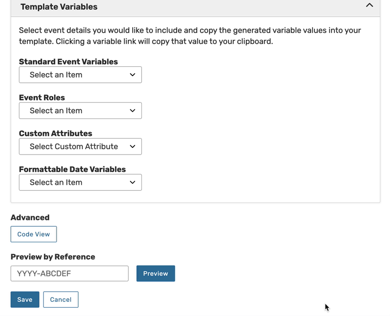Click the Event Roles dropdown arrow icon
Viewport: 390px width, 316px height.
coord(133,111)
